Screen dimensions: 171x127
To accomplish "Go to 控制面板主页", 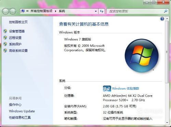I will (18, 22).
